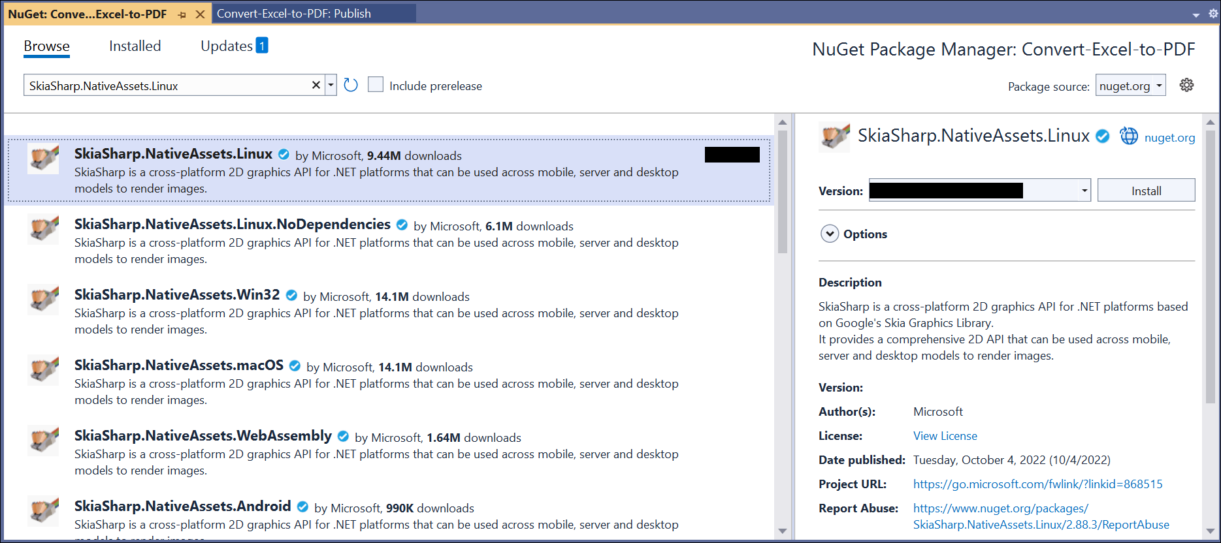Viewport: 1221px width, 543px height.
Task: Switch to the Updates tab
Action: [234, 46]
